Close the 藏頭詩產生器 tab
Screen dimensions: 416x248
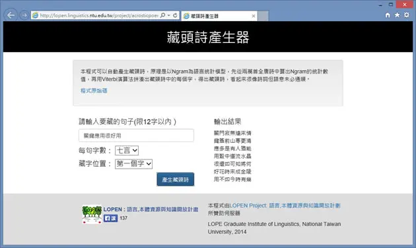tap(254, 17)
